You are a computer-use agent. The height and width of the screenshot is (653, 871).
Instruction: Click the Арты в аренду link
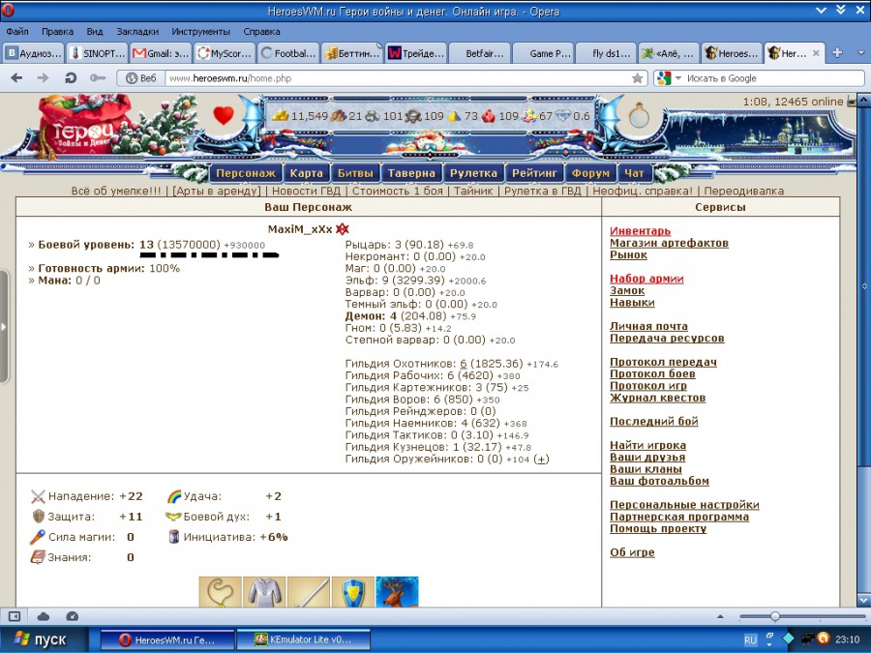(x=217, y=191)
